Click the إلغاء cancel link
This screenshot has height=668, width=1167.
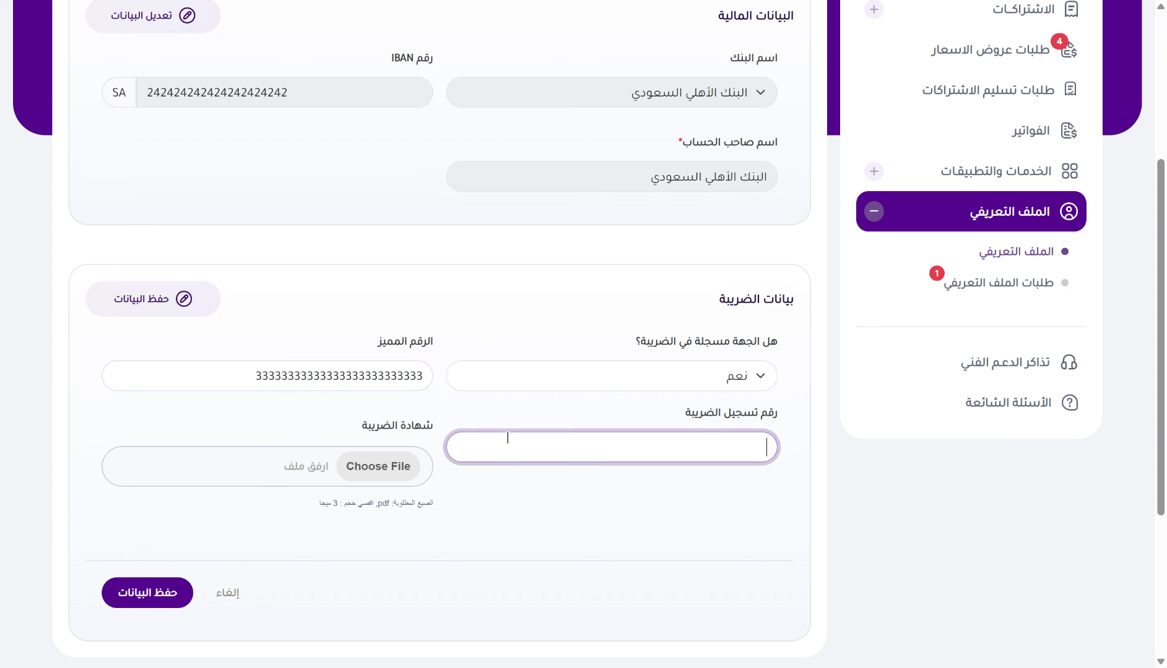pos(227,592)
